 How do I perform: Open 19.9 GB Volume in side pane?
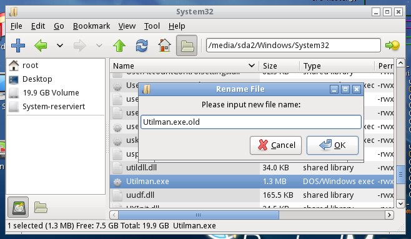click(x=56, y=93)
